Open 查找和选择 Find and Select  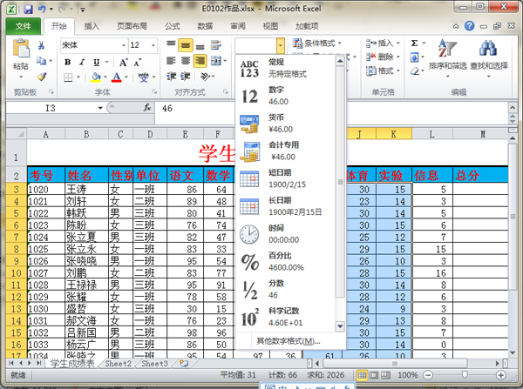tap(489, 58)
